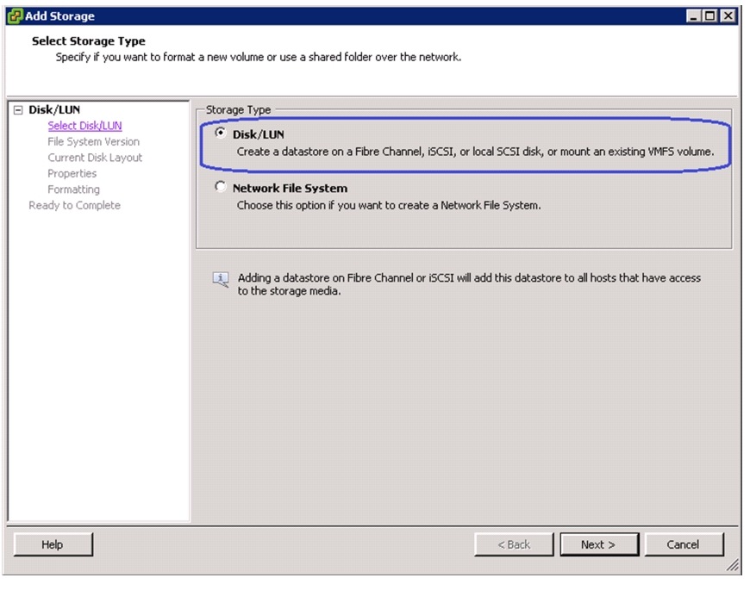Click the Cancel button

(x=684, y=544)
